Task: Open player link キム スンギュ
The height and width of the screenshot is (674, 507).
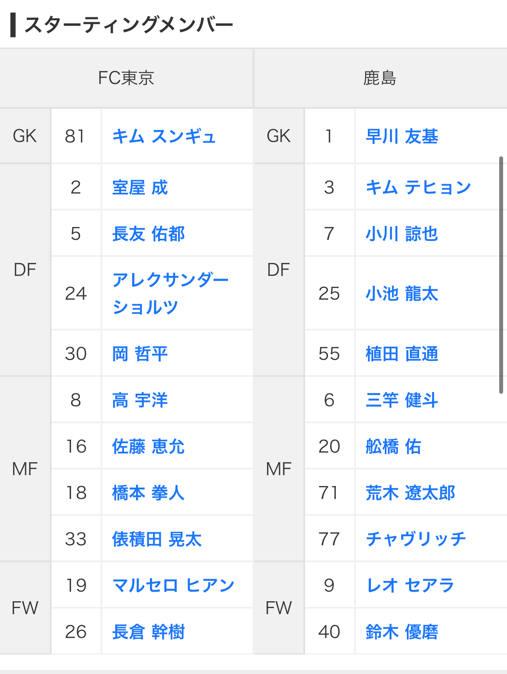Action: pos(164,136)
